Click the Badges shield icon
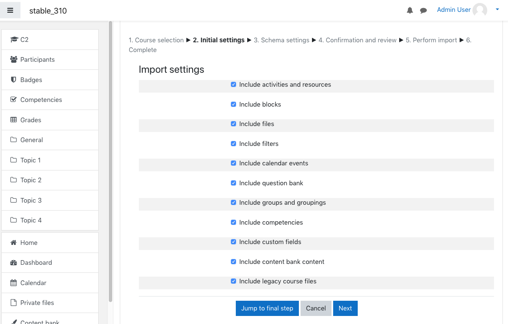Image resolution: width=508 pixels, height=324 pixels. pyautogui.click(x=14, y=80)
